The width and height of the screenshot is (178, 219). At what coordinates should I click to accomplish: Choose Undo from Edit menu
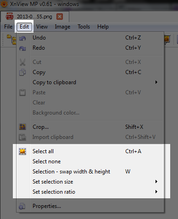pyautogui.click(x=90, y=38)
